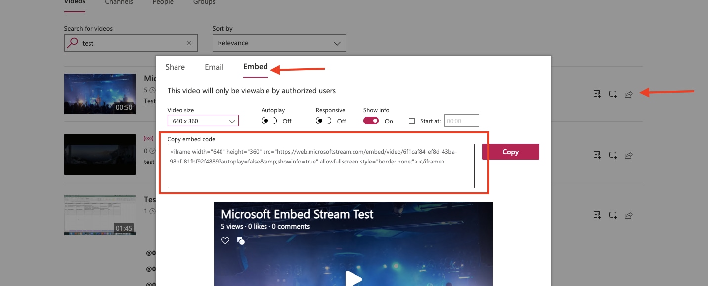This screenshot has width=708, height=286.
Task: Switch off the Show info toggle
Action: pyautogui.click(x=371, y=121)
